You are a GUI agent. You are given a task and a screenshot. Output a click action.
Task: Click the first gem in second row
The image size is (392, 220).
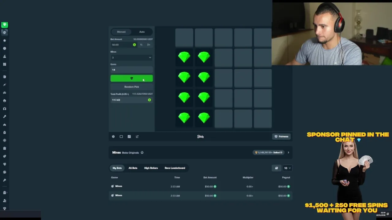[x=184, y=57]
